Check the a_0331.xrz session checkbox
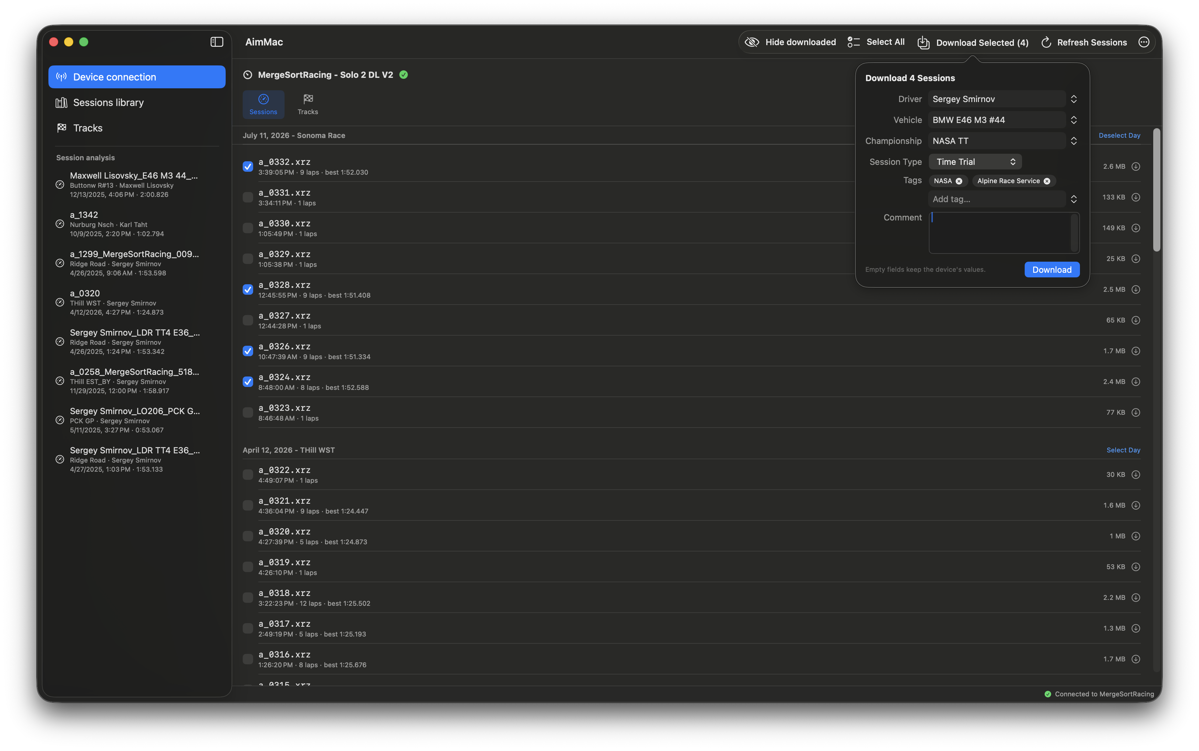This screenshot has width=1199, height=751. tap(248, 197)
